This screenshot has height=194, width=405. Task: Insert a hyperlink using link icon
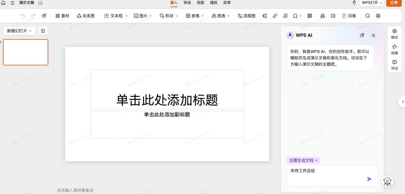[275, 16]
